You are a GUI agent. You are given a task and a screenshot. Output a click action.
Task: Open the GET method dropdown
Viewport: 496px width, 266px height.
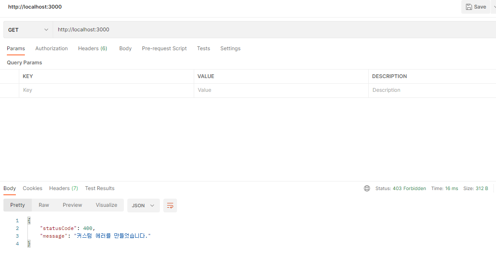click(28, 30)
